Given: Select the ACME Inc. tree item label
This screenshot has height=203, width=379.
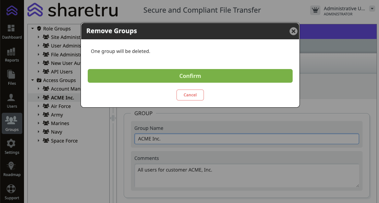Looking at the screenshot, I should [x=62, y=98].
